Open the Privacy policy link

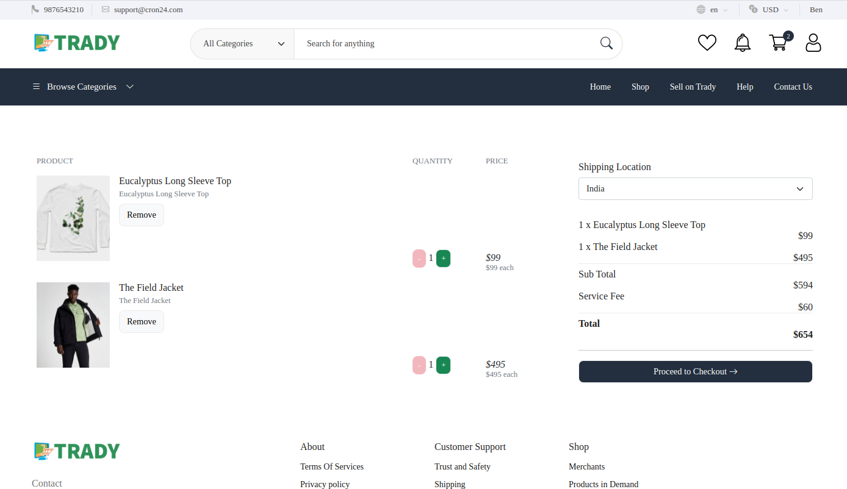[x=325, y=484]
